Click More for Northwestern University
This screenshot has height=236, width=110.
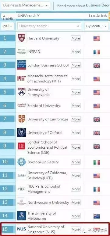pyautogui.click(x=76, y=202)
